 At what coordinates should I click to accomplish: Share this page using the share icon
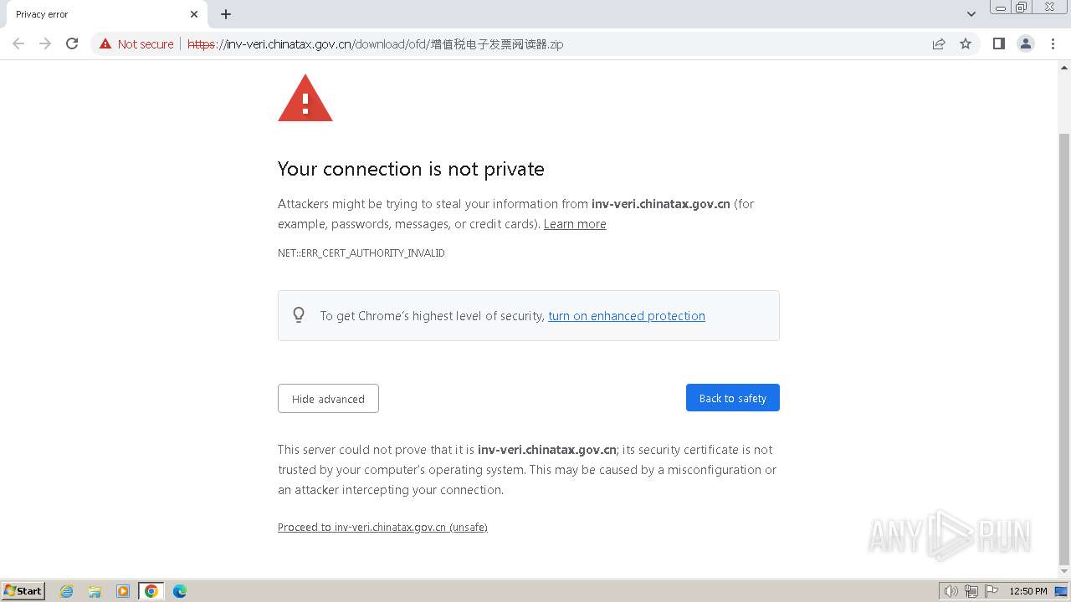939,43
